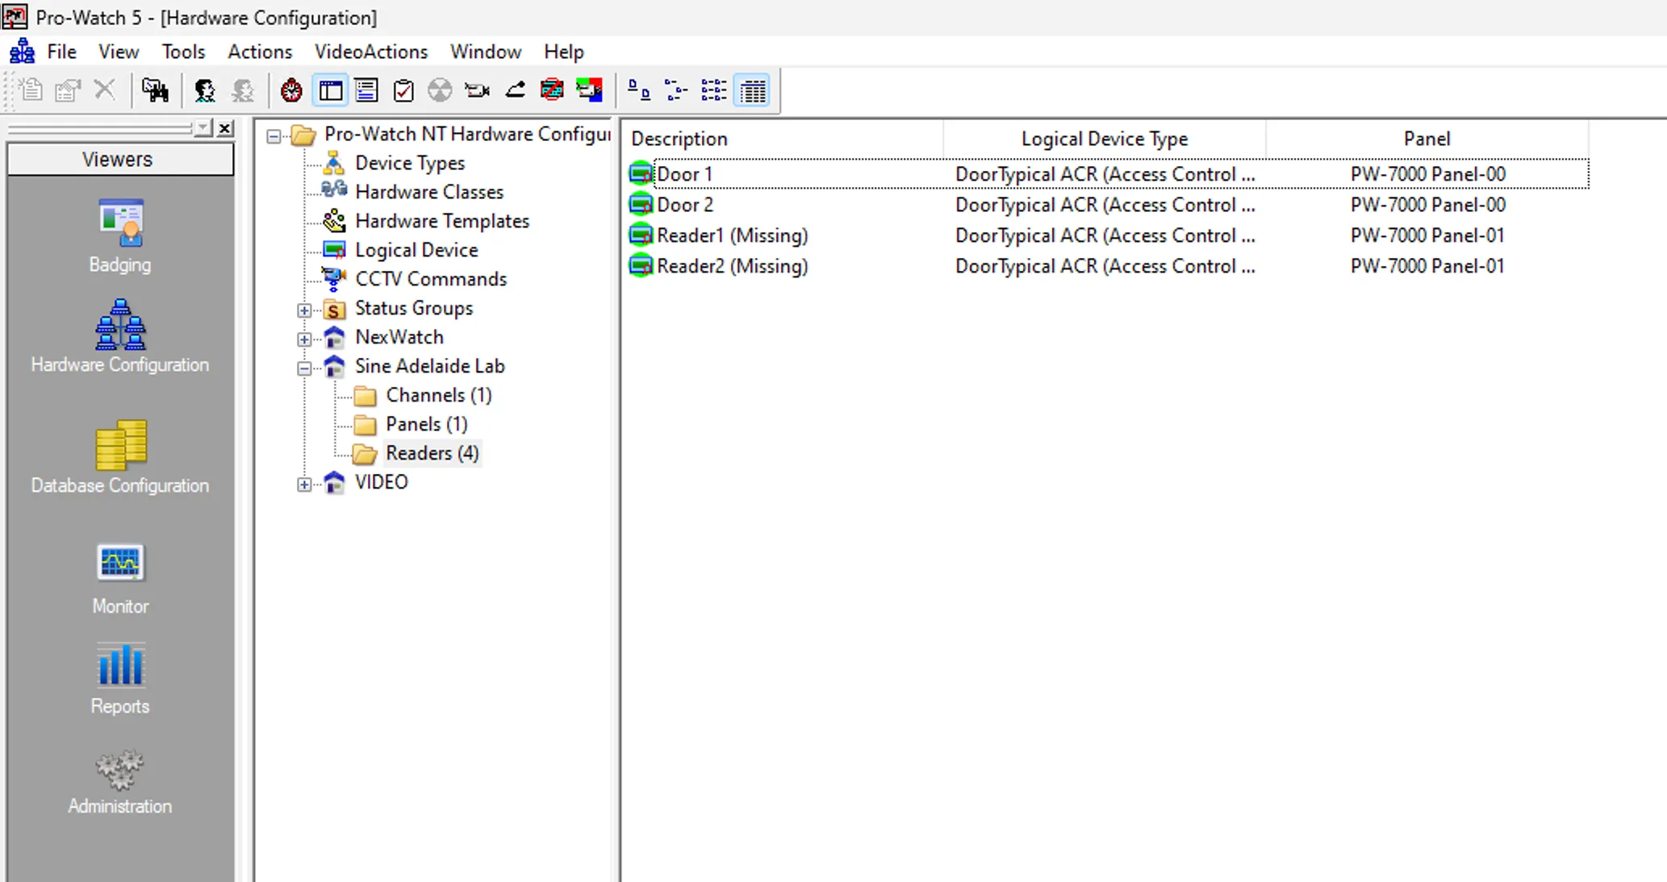Toggle the details view toolbar button
The image size is (1667, 882).
click(x=752, y=90)
